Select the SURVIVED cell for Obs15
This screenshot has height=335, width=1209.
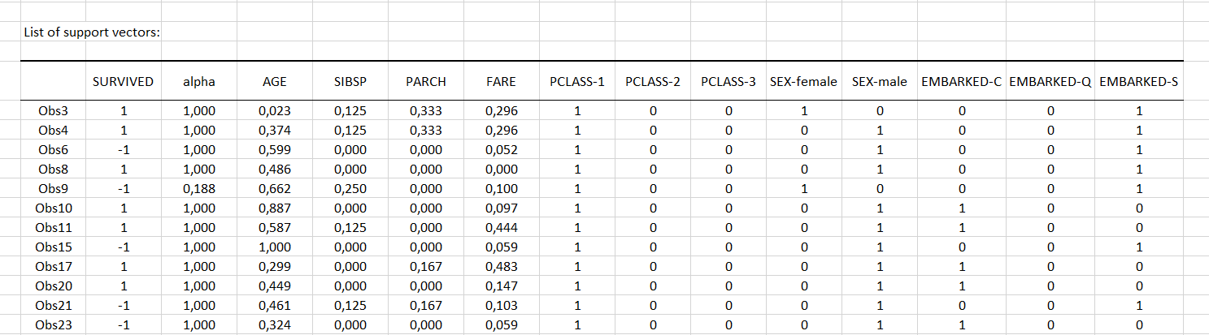[x=123, y=247]
